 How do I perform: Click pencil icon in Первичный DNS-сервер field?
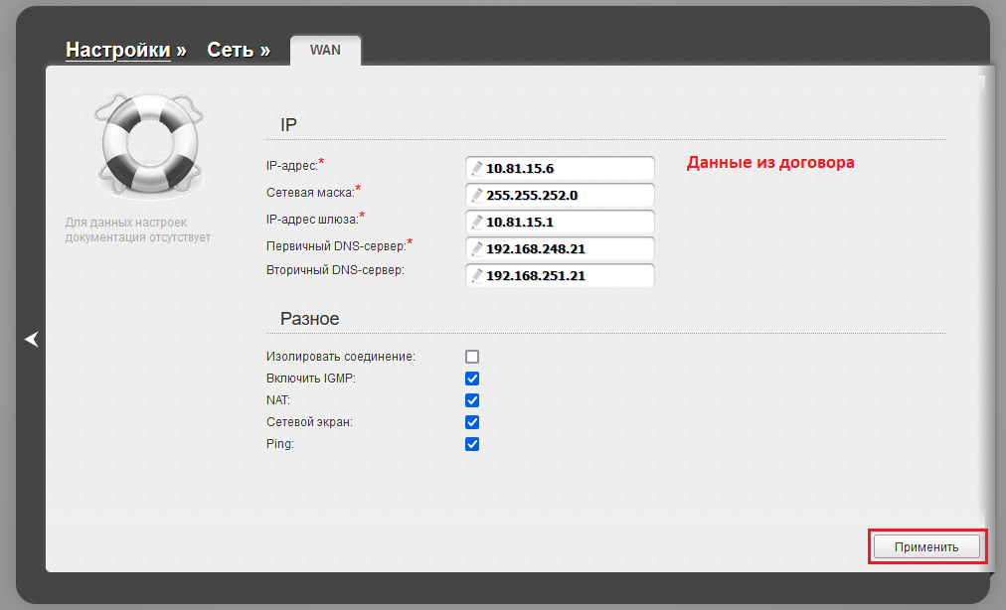pyautogui.click(x=476, y=248)
